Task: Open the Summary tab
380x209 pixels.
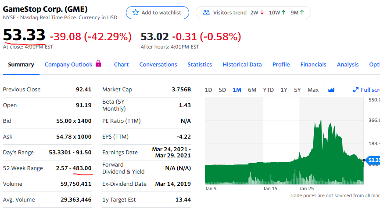Action: pos(21,65)
